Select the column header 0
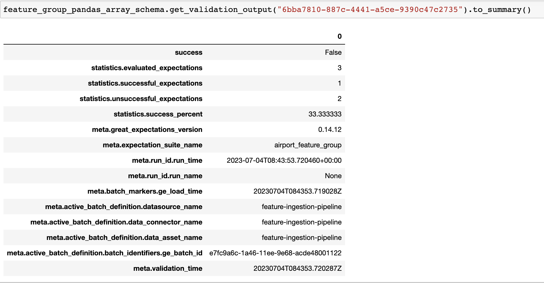The width and height of the screenshot is (544, 283). click(339, 36)
